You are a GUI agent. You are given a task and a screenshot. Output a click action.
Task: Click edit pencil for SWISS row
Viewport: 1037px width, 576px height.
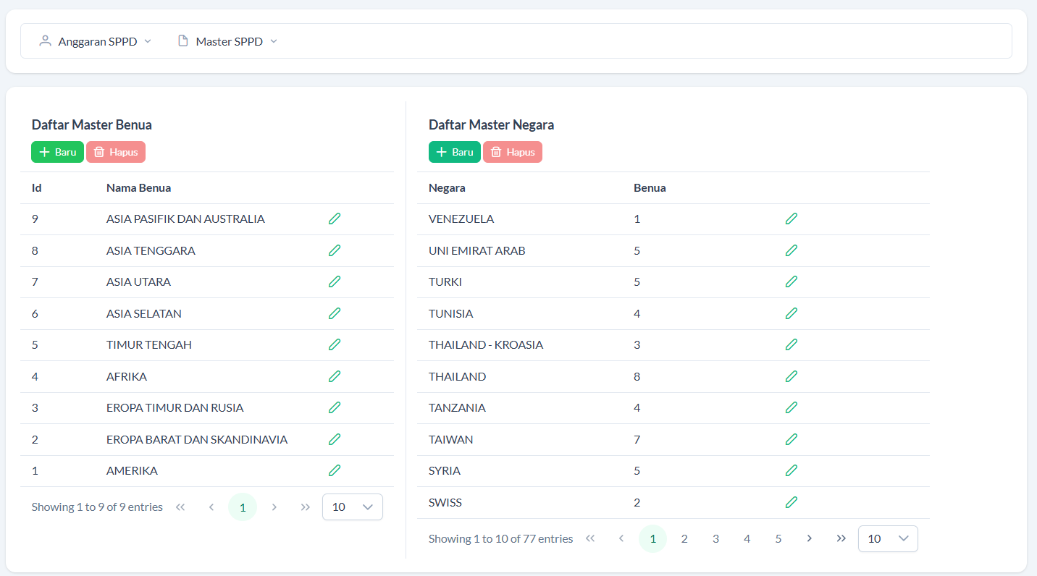point(792,502)
